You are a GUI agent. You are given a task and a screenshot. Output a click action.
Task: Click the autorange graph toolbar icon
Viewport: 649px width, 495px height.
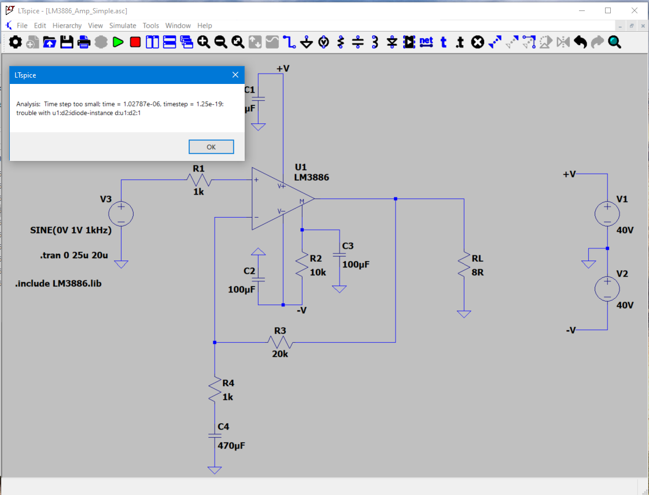[255, 42]
